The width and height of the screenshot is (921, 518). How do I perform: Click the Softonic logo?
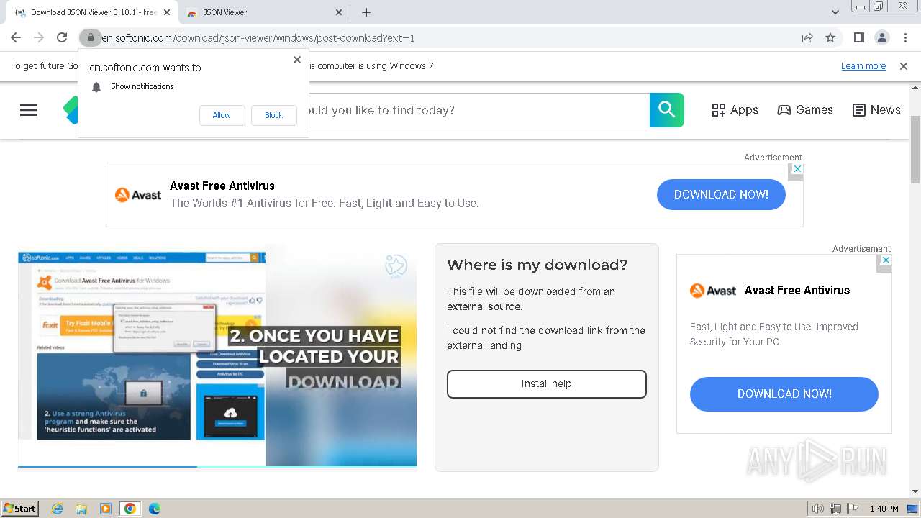tap(70, 110)
